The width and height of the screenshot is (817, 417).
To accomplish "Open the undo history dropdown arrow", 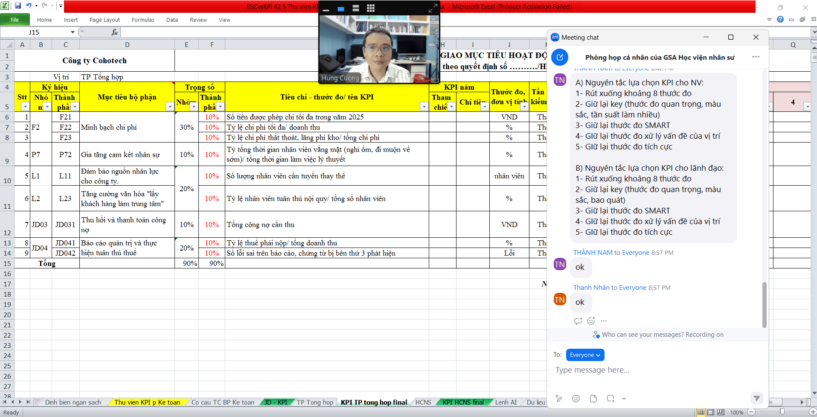I will [36, 6].
